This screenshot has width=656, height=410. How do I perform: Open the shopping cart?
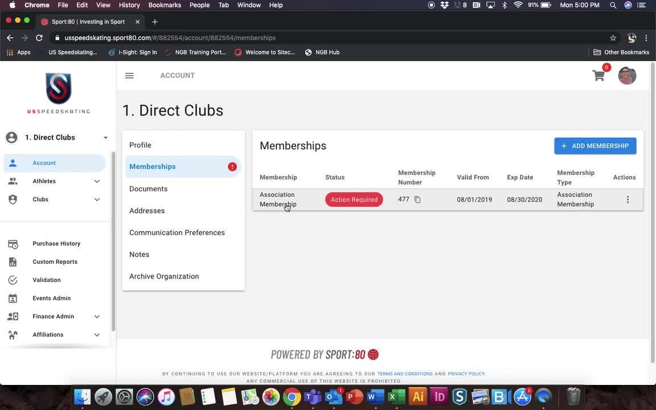598,75
